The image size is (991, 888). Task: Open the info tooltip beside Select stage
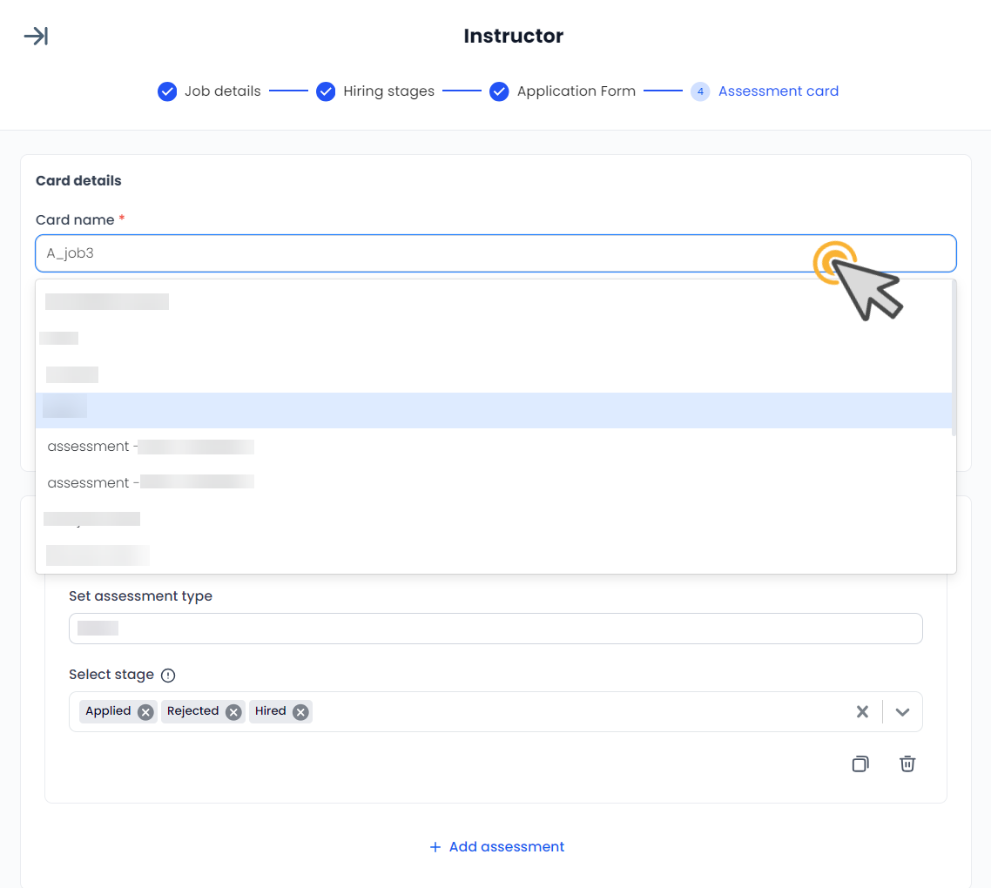point(168,675)
